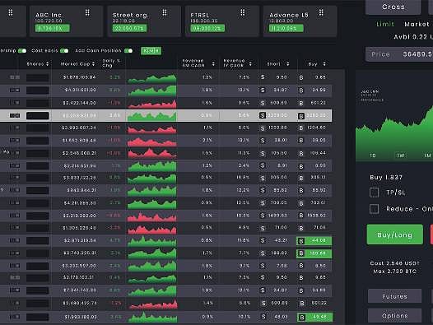Open sparkline chart in the highlighted row
This screenshot has height=325, width=433.
(152, 116)
